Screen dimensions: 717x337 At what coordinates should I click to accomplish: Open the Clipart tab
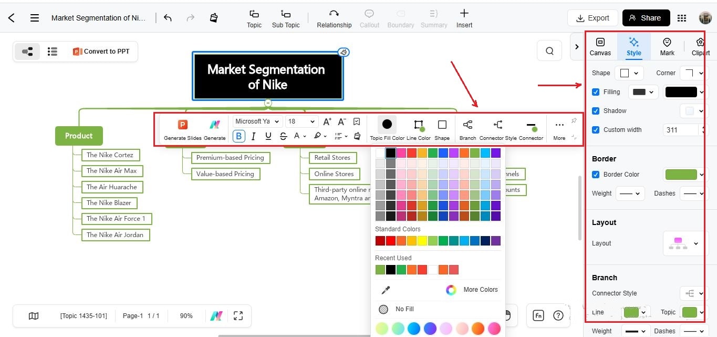700,46
